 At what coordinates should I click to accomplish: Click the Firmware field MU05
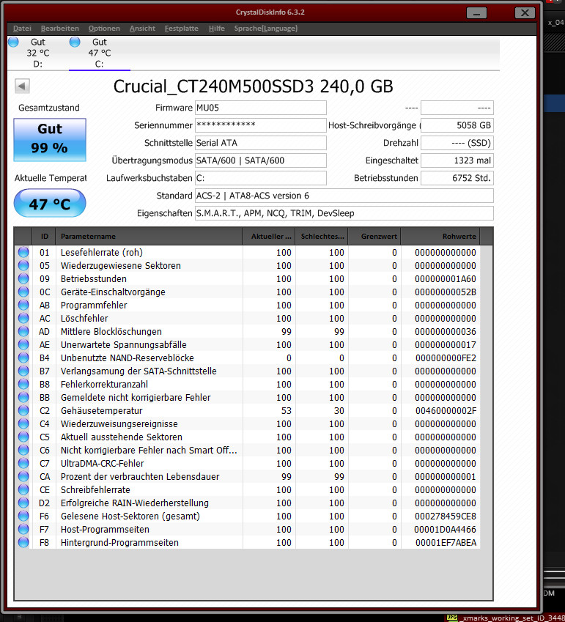click(x=261, y=108)
